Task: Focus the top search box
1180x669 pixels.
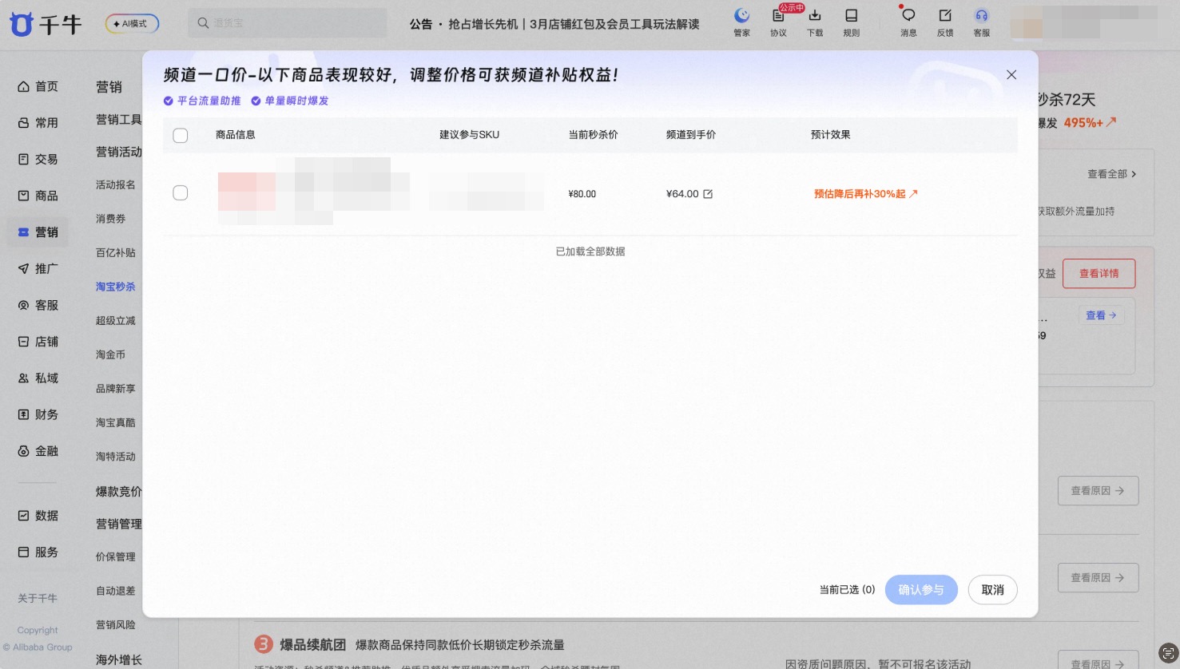Action: [288, 23]
